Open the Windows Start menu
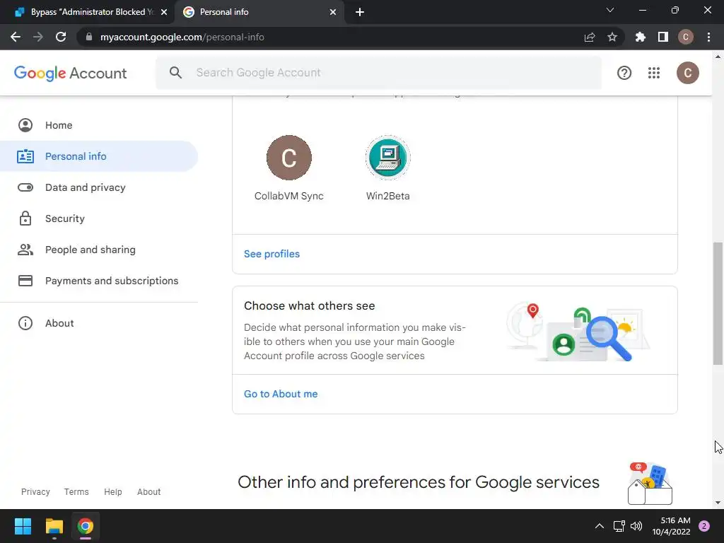Screen dimensions: 724x543 tap(23, 526)
